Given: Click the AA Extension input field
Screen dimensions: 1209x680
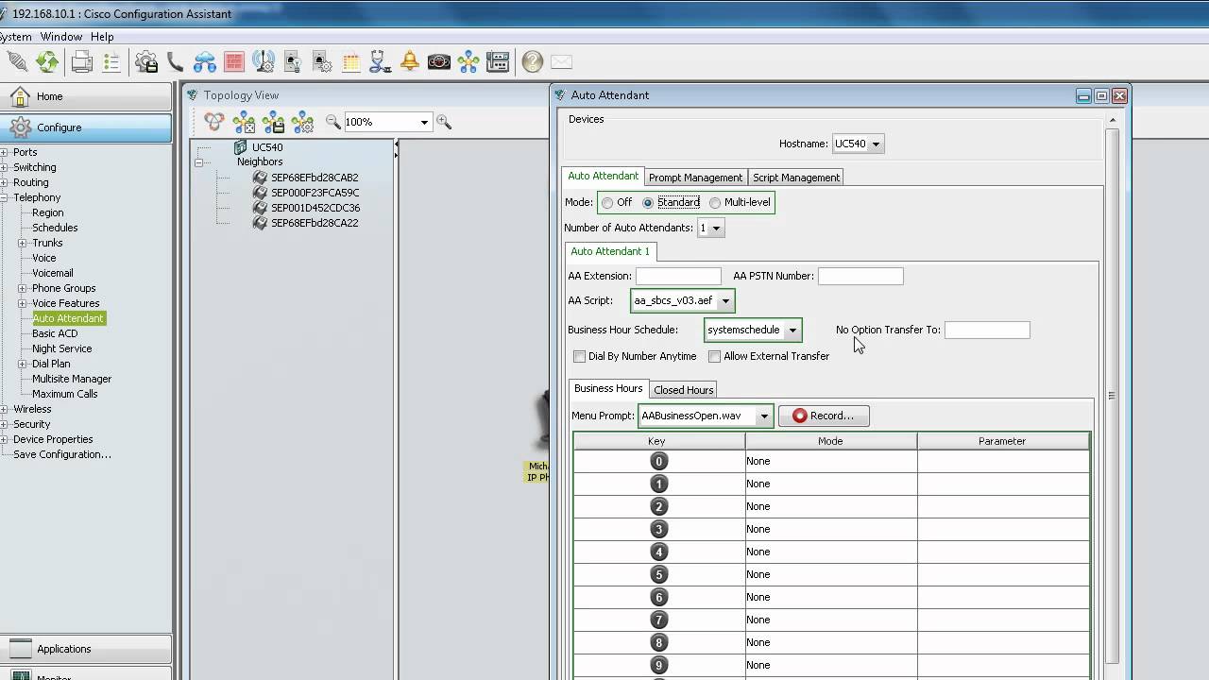Looking at the screenshot, I should (x=678, y=276).
